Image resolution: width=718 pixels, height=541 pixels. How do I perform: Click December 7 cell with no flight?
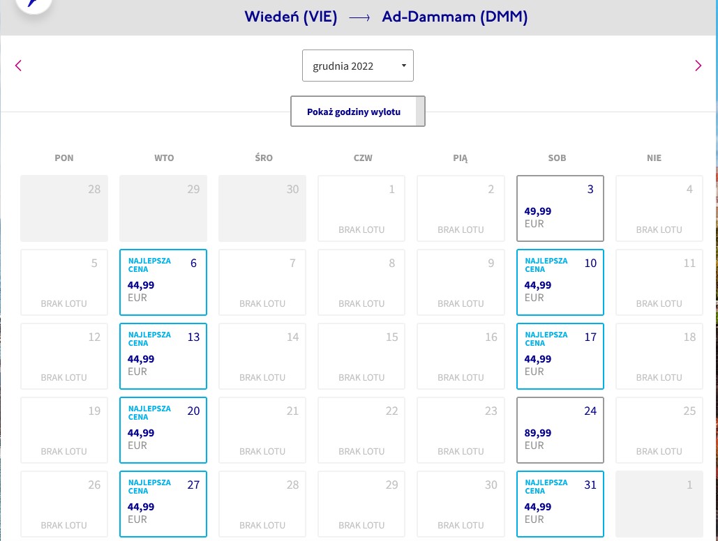[262, 282]
